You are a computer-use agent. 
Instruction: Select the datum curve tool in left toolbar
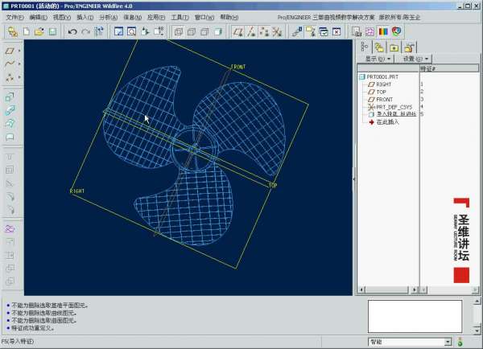click(10, 64)
